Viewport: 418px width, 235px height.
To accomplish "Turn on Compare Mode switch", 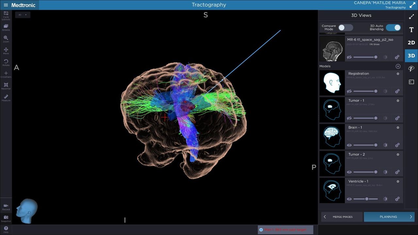I will pyautogui.click(x=345, y=28).
